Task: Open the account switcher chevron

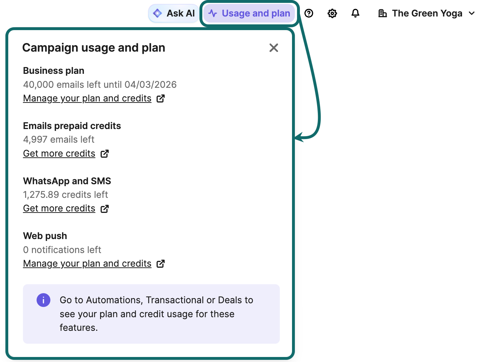Action: pyautogui.click(x=472, y=13)
